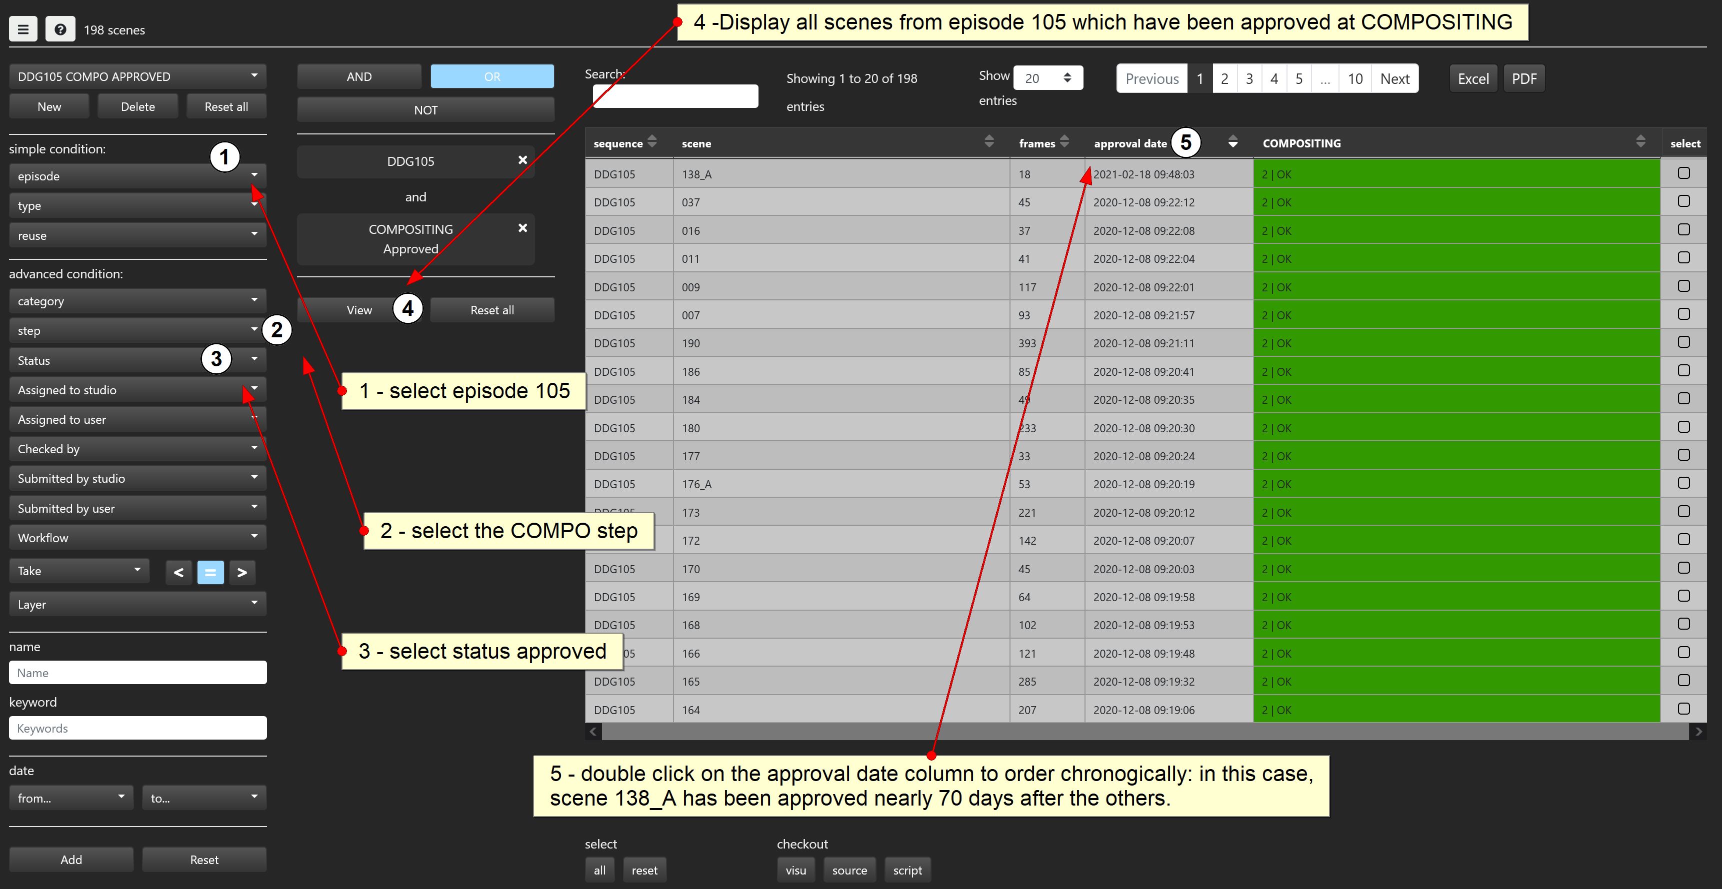
Task: Open the episode dropdown
Action: [x=136, y=175]
